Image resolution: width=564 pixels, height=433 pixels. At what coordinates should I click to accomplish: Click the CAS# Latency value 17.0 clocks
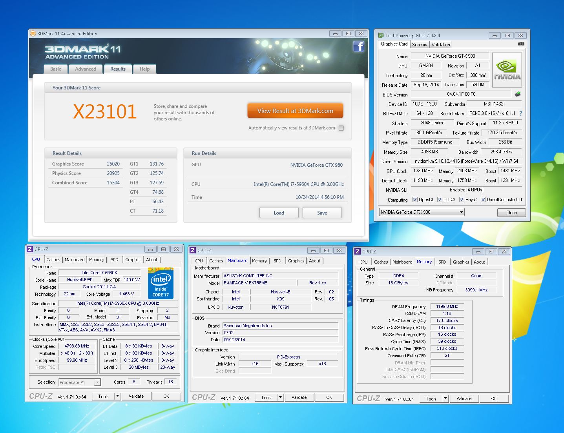click(x=447, y=320)
